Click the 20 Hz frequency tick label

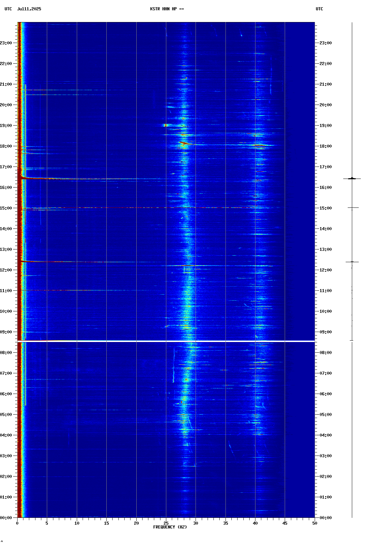pyautogui.click(x=136, y=523)
